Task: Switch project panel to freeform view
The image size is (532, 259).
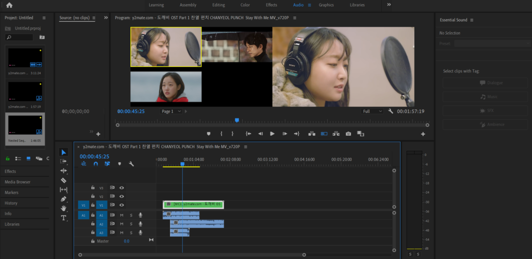Action: [x=39, y=158]
